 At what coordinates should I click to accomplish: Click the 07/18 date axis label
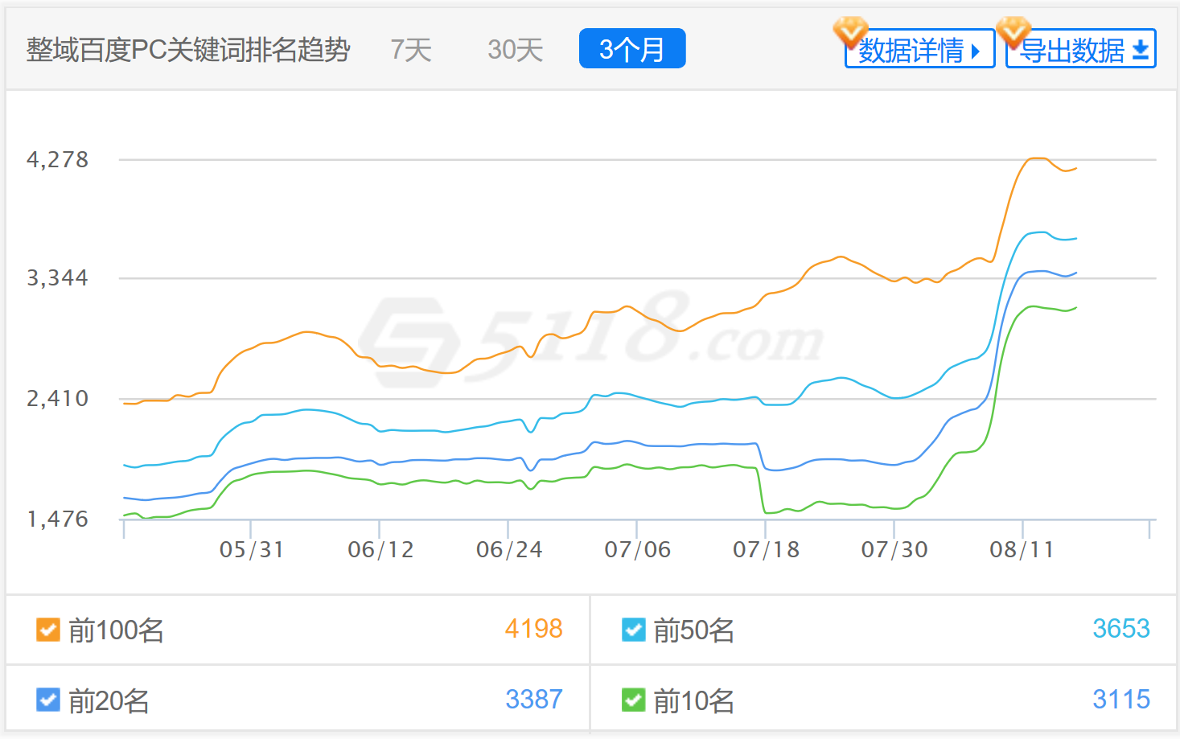766,550
